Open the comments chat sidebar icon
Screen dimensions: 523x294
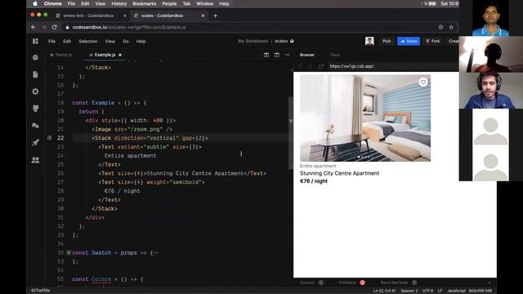click(x=35, y=126)
